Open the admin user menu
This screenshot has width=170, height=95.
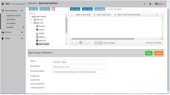coord(160,4)
